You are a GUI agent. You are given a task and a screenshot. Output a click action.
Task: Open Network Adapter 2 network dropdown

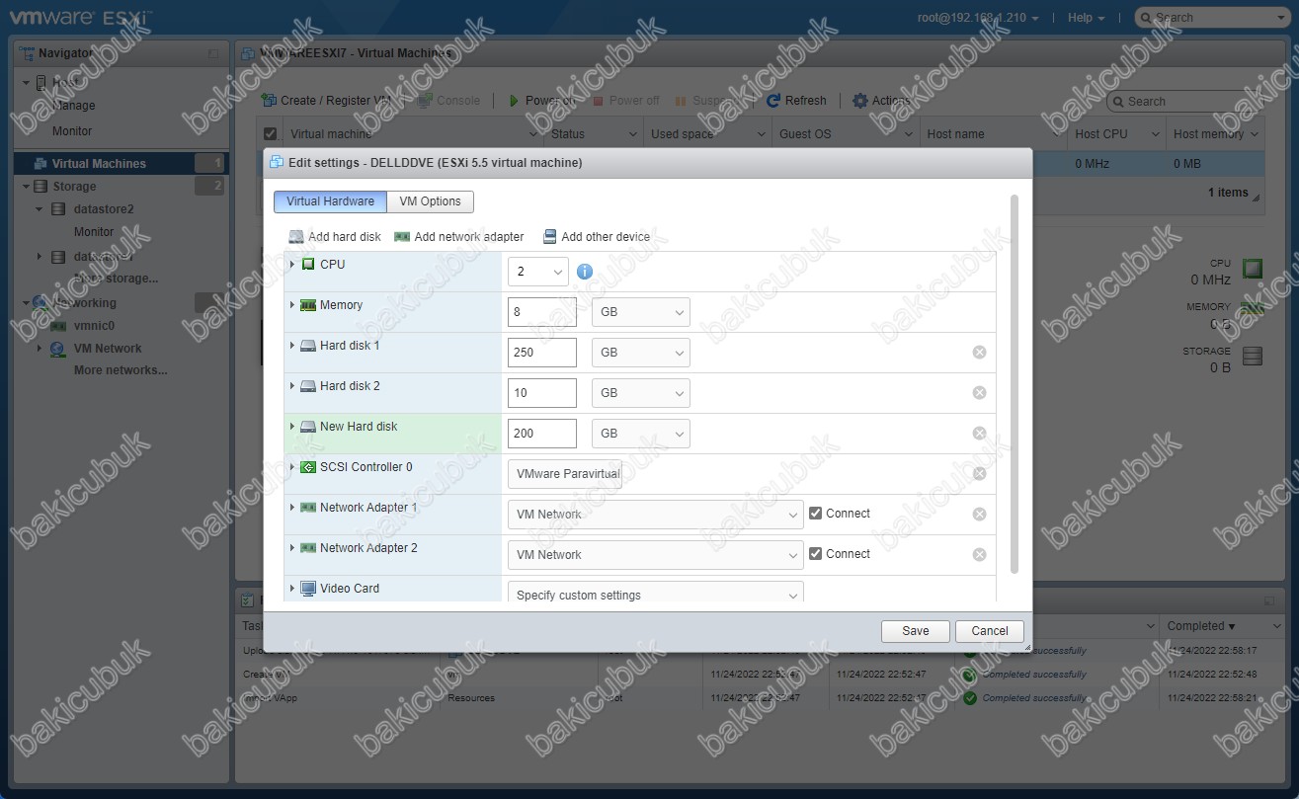(x=656, y=555)
